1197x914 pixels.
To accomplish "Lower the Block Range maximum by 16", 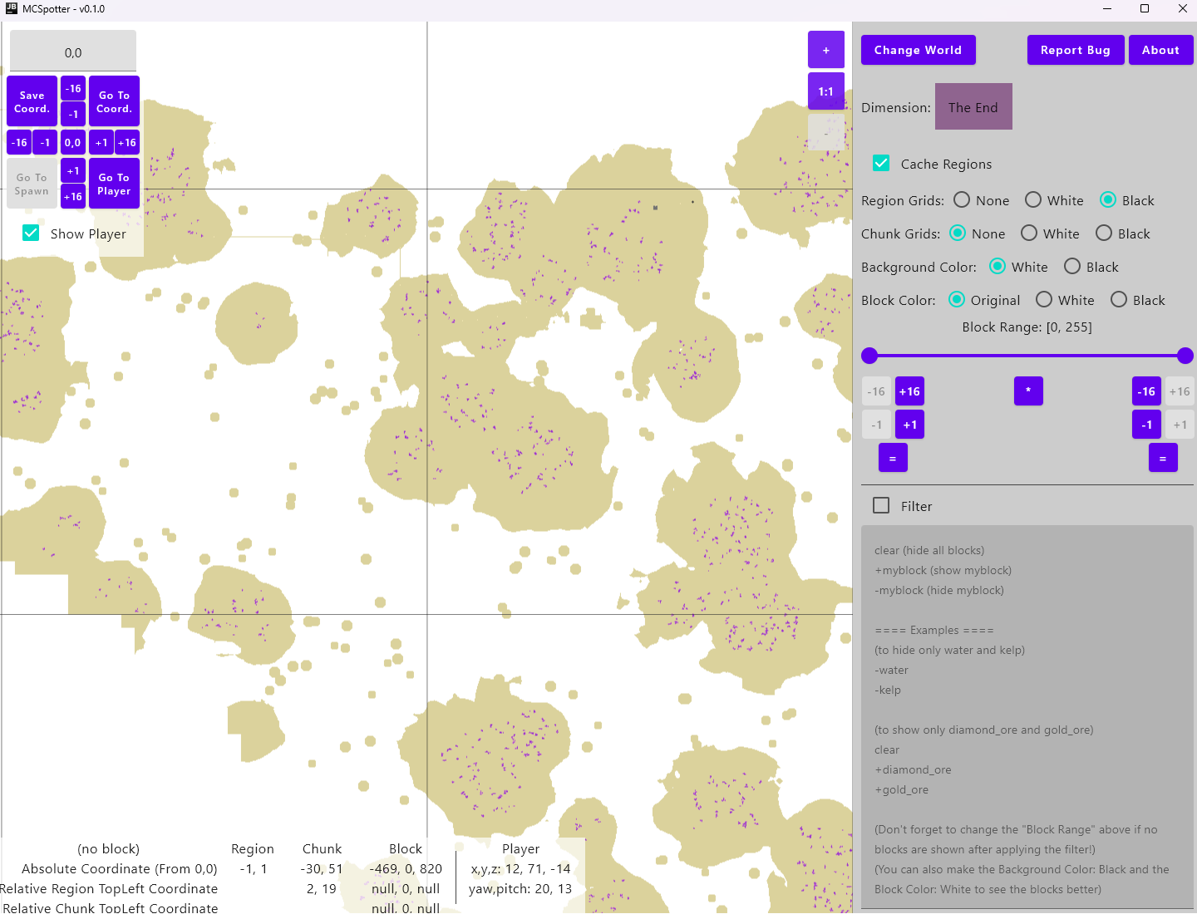I will [x=1146, y=391].
